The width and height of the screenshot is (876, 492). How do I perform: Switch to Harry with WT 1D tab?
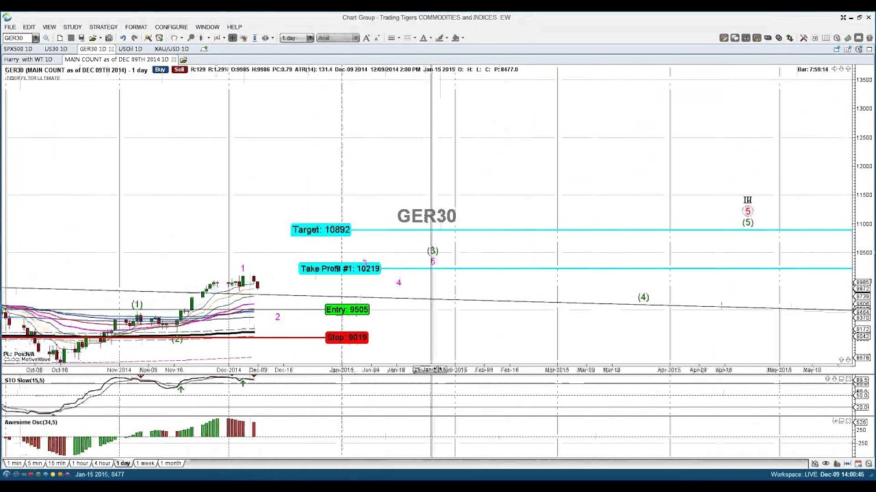tap(28, 59)
